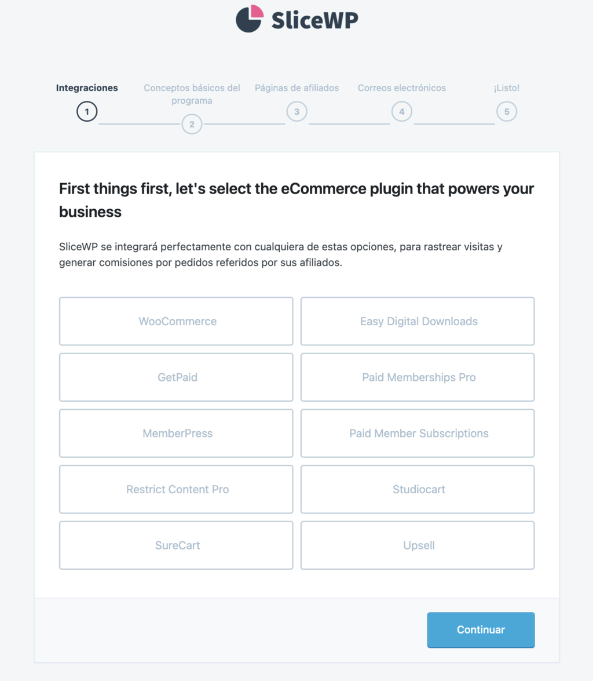Click the SliceWP wordmark text
Image resolution: width=593 pixels, height=681 pixels.
(x=314, y=20)
